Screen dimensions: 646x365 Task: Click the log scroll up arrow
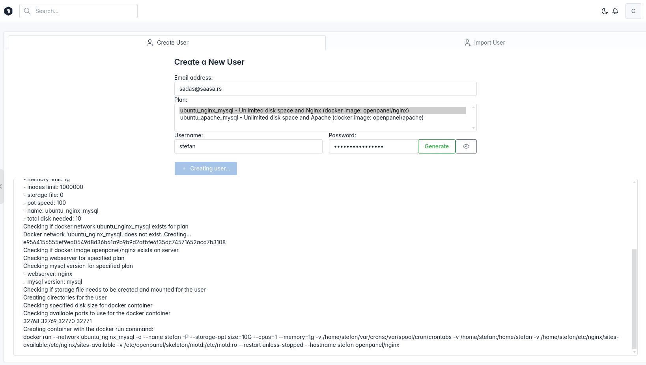point(634,182)
